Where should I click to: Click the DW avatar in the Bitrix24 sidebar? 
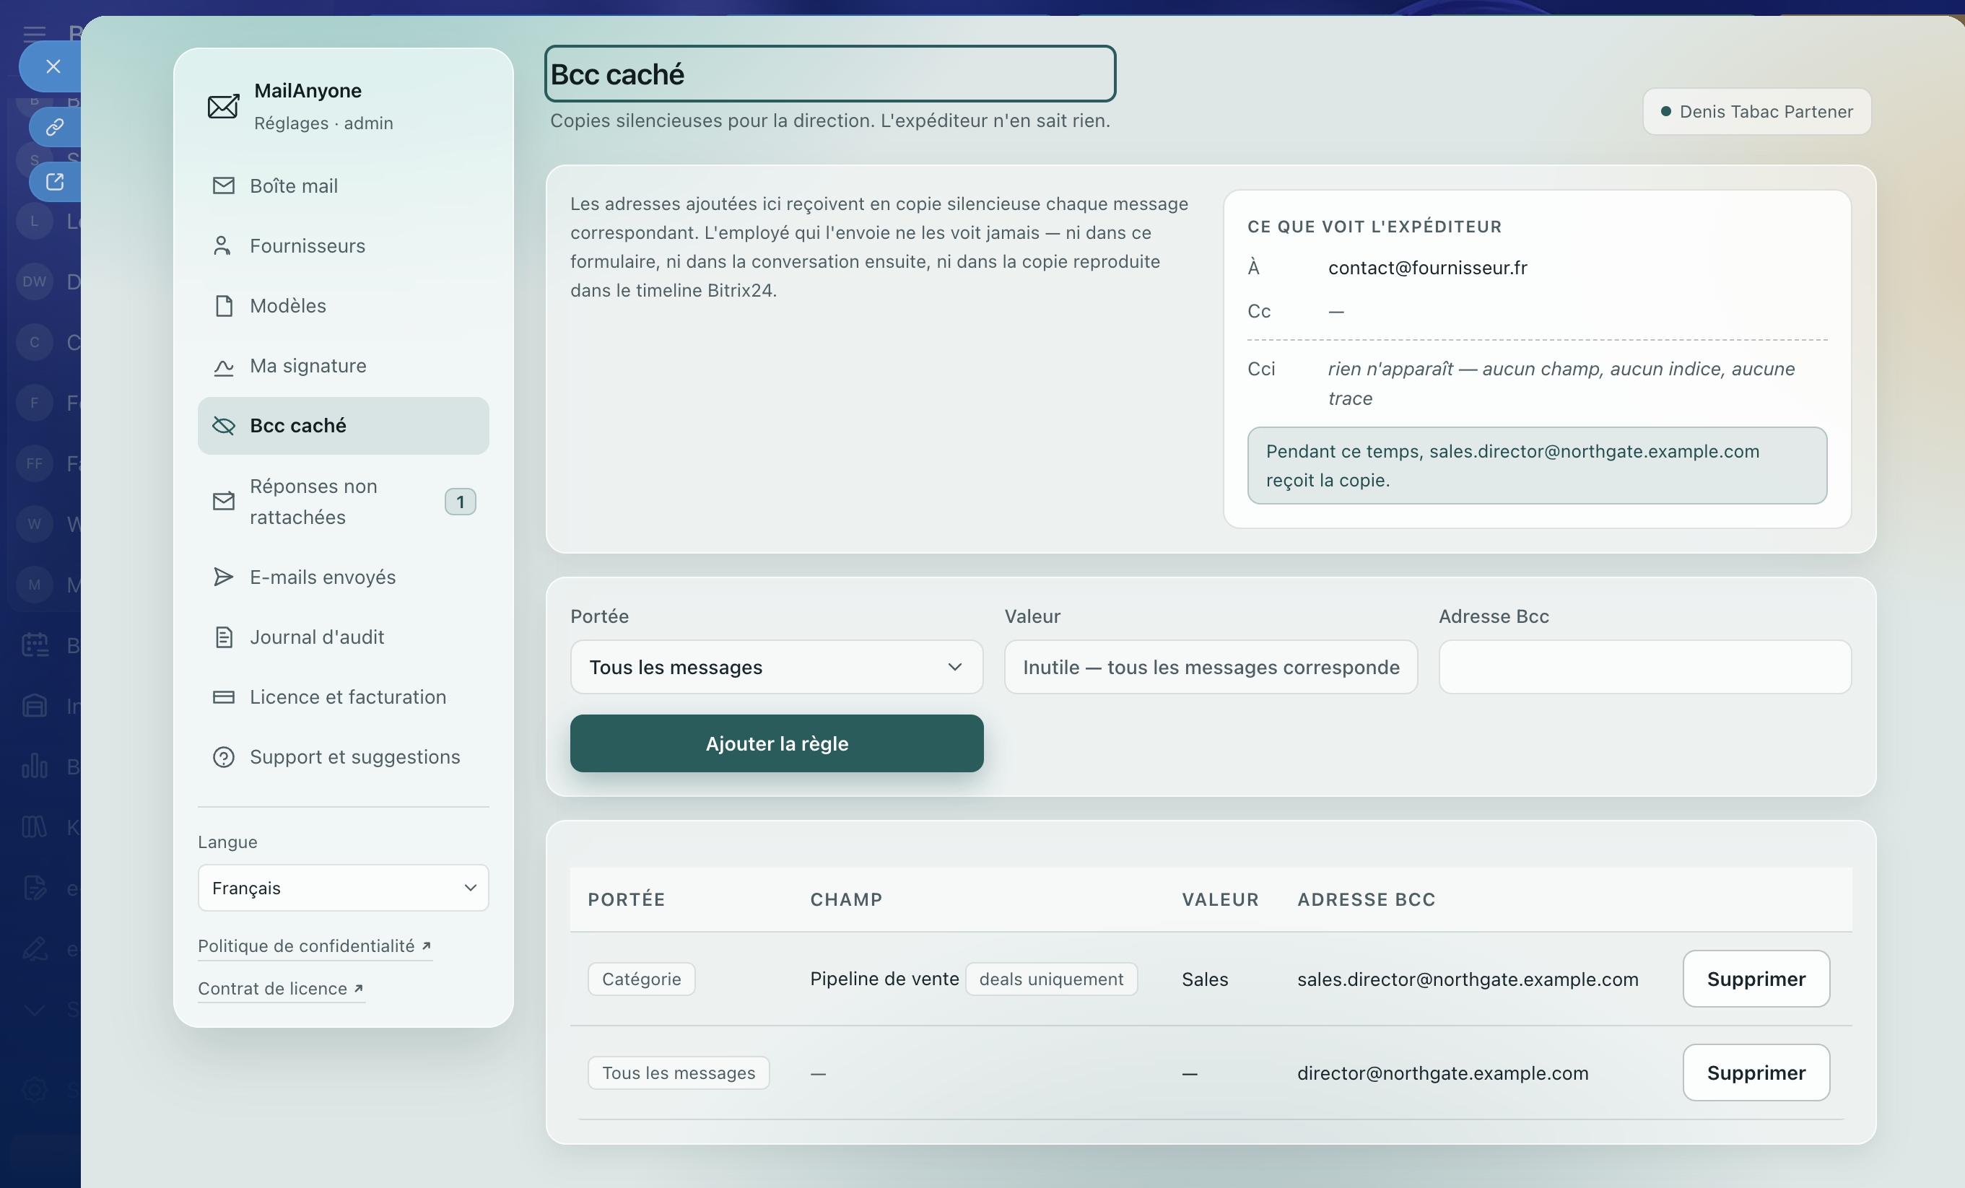35,281
